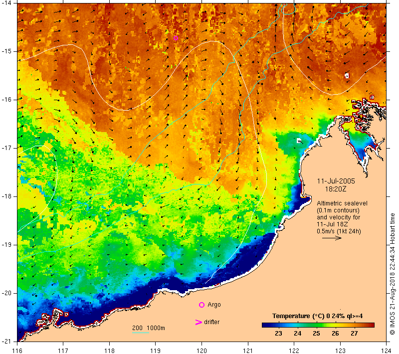The height and width of the screenshot is (354, 399).
Task: Click the 'Temperature (°C) 0 24% ql>=4' title
Action: 317,316
